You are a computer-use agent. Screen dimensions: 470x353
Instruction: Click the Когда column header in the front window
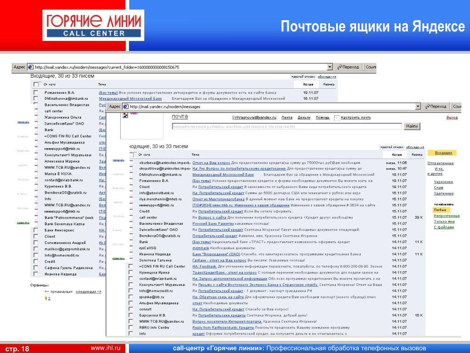tap(397, 154)
